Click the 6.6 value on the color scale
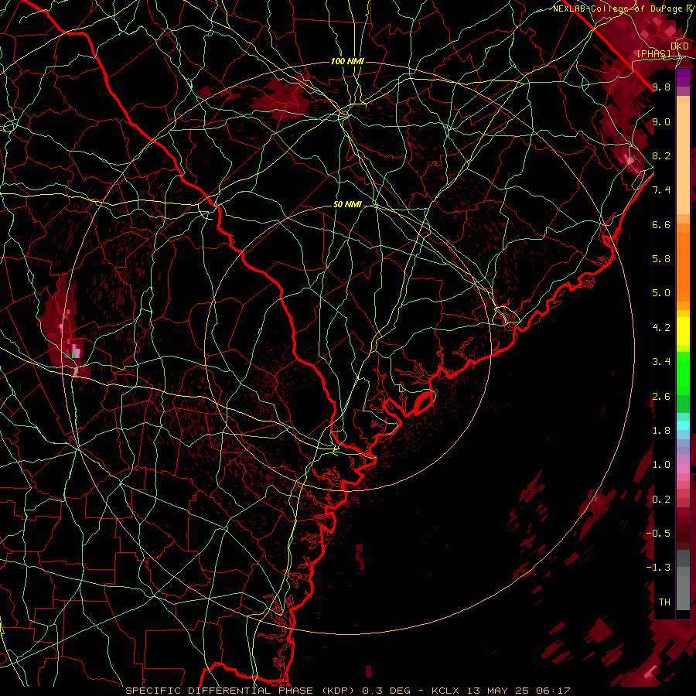Image resolution: width=696 pixels, height=696 pixels. [x=661, y=224]
